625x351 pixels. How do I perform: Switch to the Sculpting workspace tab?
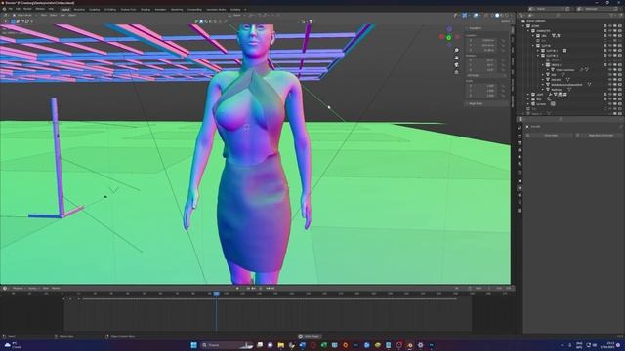point(94,9)
